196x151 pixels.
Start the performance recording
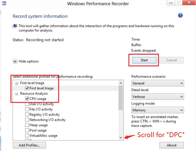144,60
